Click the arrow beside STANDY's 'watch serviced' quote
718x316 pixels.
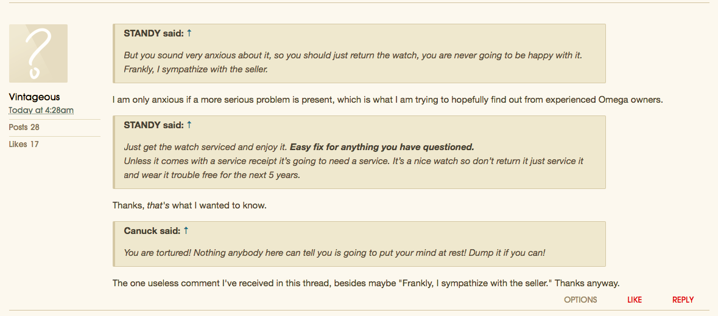(189, 125)
